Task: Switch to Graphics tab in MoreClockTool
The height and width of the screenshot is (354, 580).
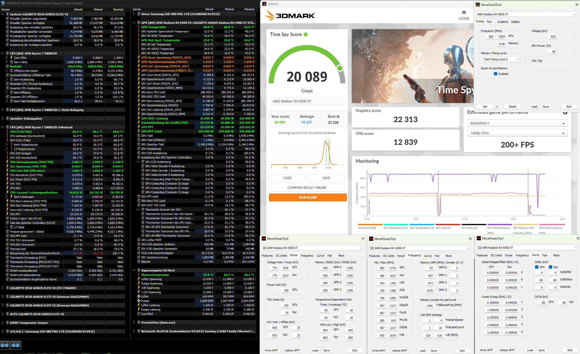Action: pos(503,22)
